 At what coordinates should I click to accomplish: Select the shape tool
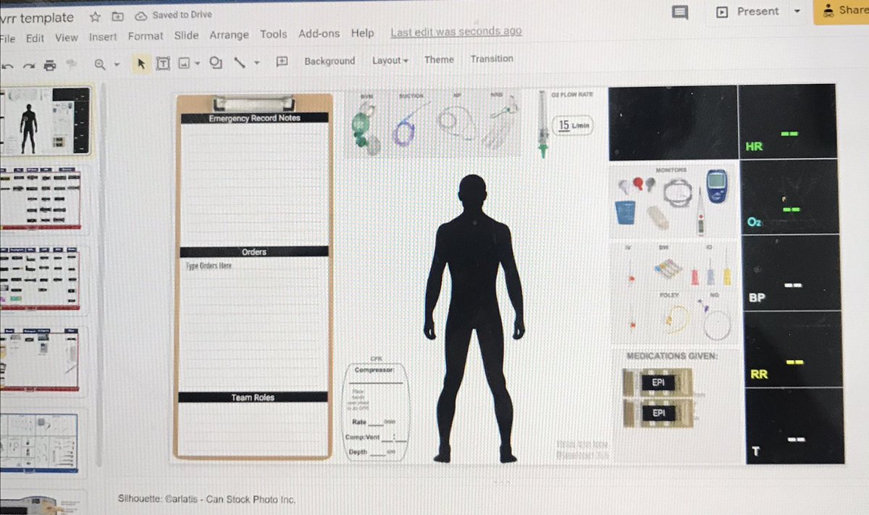click(215, 63)
